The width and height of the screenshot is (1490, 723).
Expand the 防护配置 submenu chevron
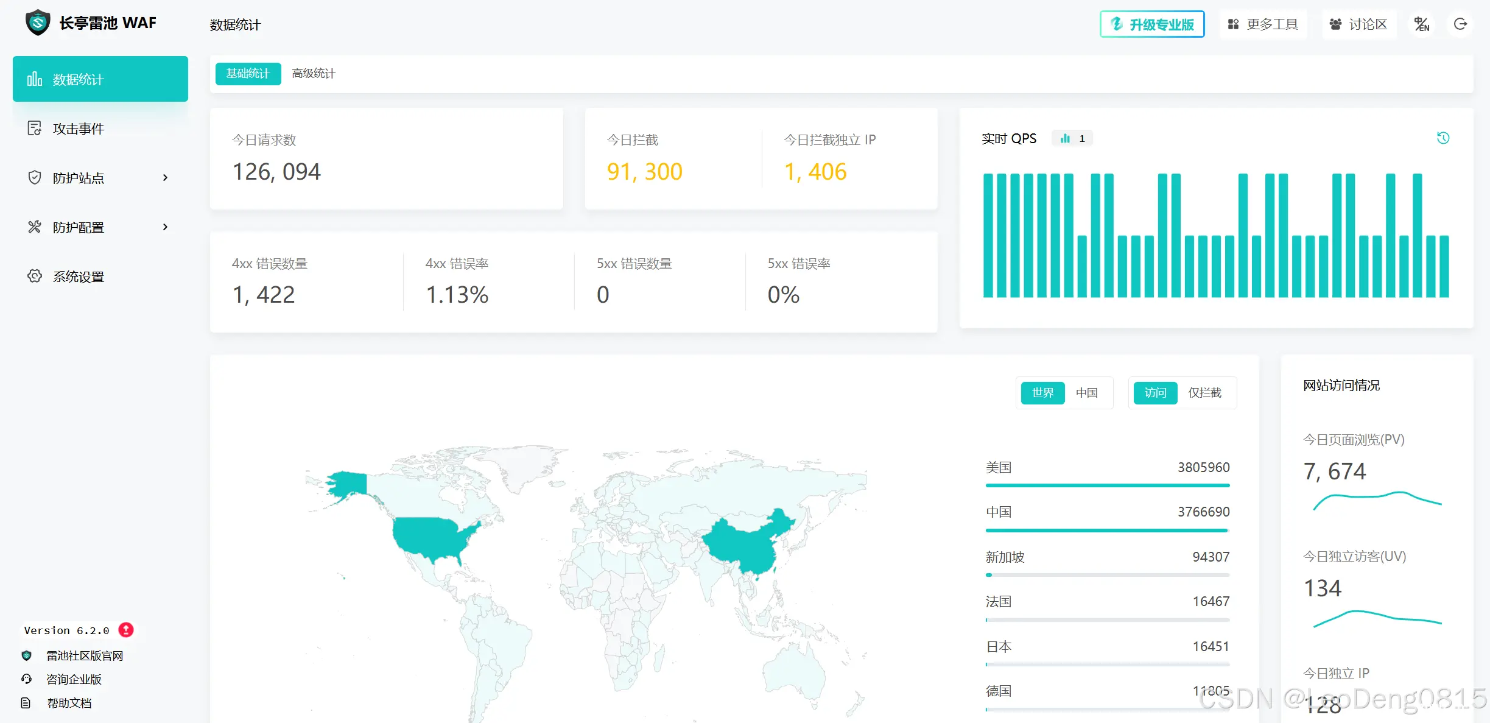pos(165,227)
